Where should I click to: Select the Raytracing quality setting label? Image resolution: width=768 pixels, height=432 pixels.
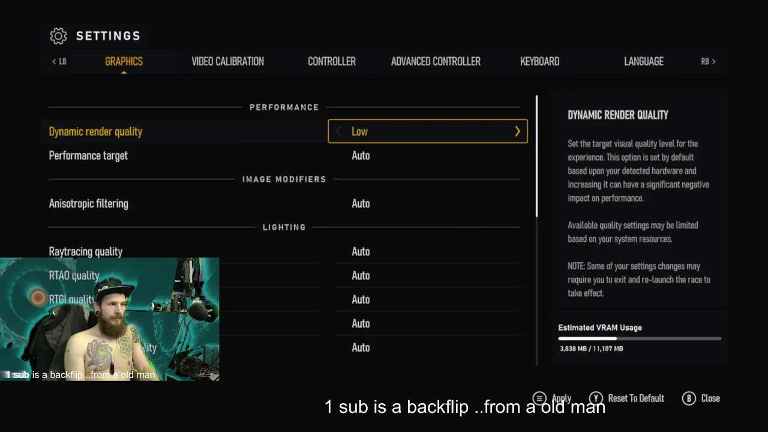click(85, 251)
